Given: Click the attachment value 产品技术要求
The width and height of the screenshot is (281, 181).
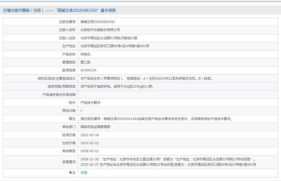Looking at the screenshot, I should (x=90, y=103).
